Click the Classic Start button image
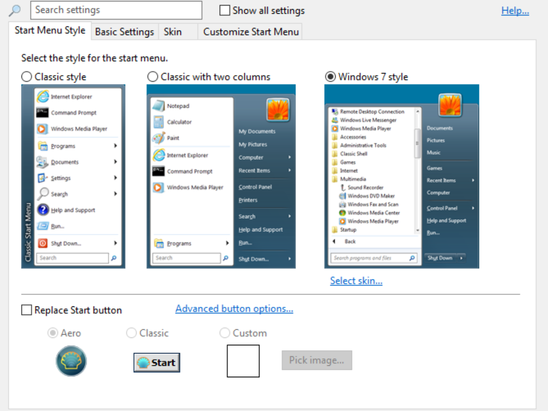This screenshot has height=411, width=548. 157,363
